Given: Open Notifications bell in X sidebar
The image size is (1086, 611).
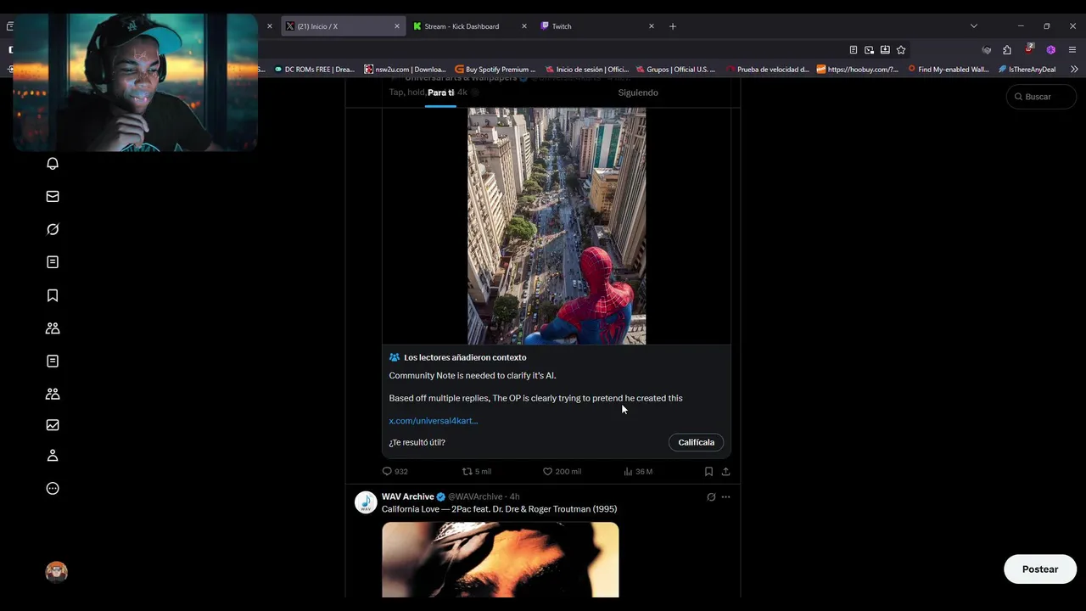Looking at the screenshot, I should (53, 164).
